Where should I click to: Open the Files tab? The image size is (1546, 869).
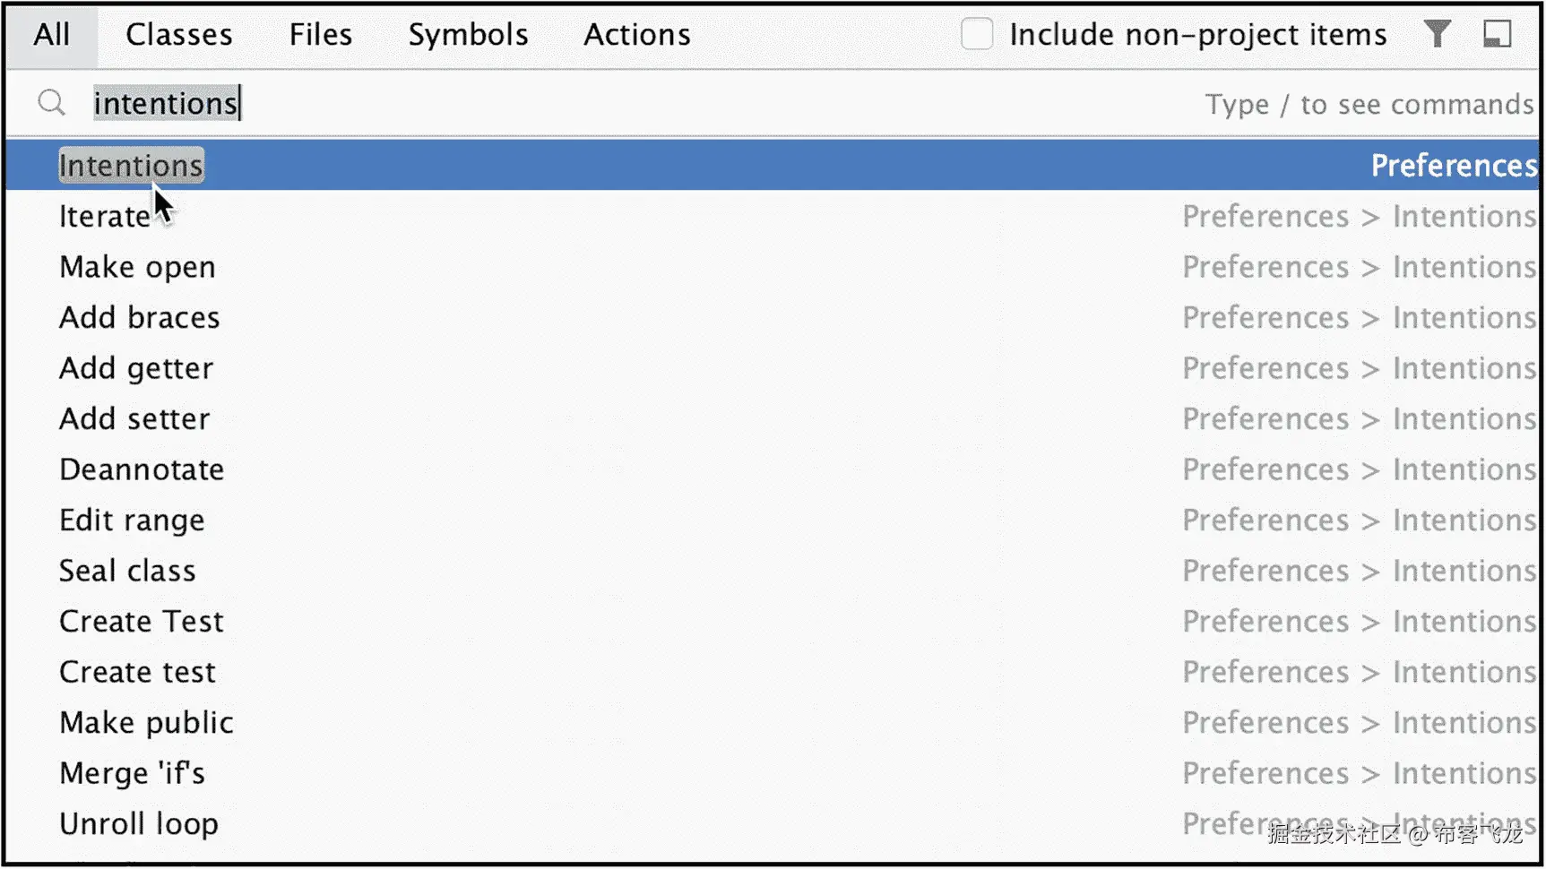[x=321, y=35]
